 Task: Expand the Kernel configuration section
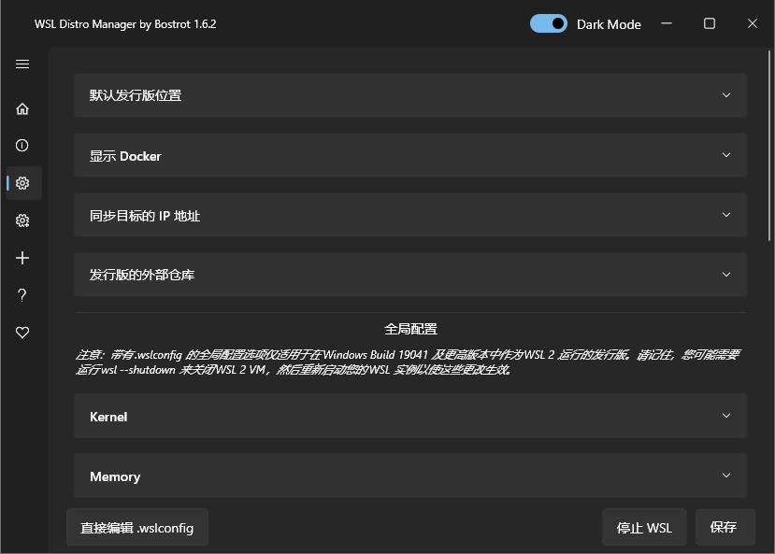pos(410,417)
